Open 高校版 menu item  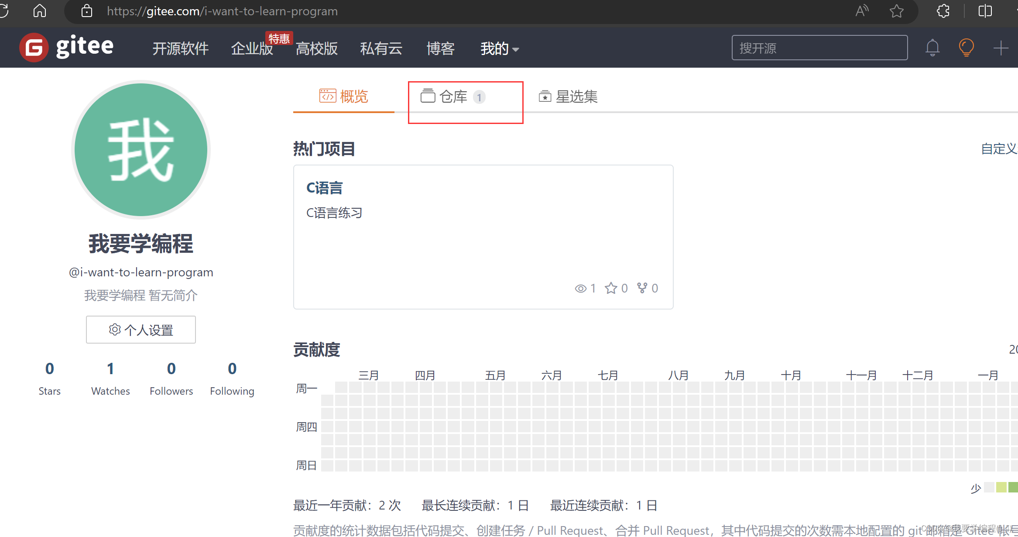click(317, 48)
